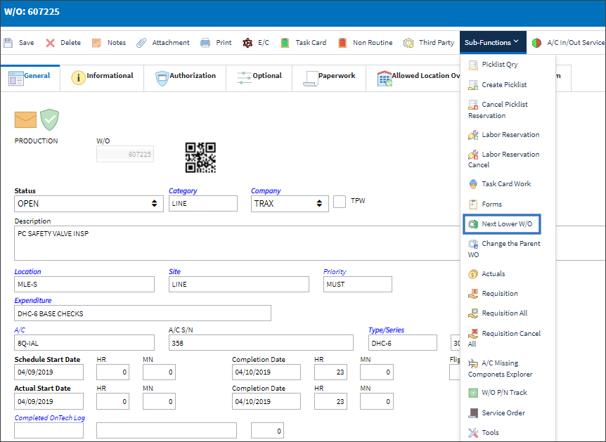Click the Expenditure field DHC-6 BASE CHECKS
The image size is (606, 442).
click(143, 313)
